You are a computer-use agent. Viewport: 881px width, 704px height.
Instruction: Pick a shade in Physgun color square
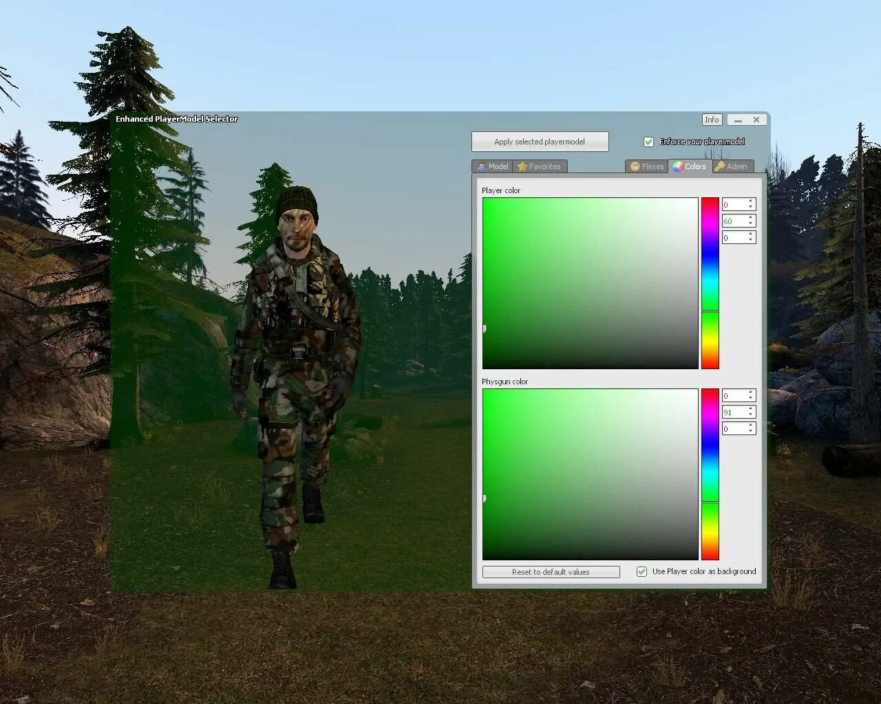[x=590, y=474]
